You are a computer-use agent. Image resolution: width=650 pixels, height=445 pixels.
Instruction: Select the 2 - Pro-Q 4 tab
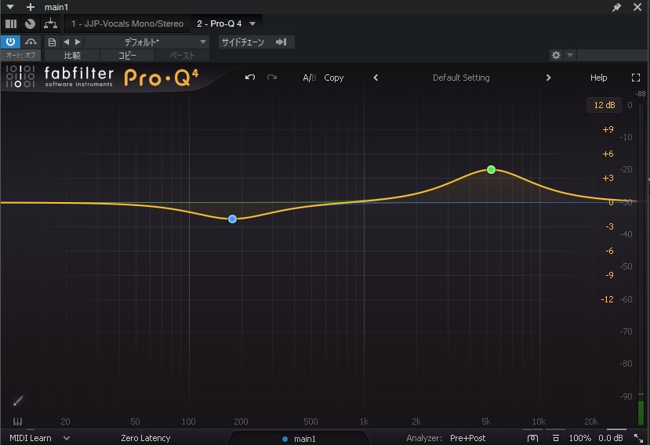tap(220, 24)
